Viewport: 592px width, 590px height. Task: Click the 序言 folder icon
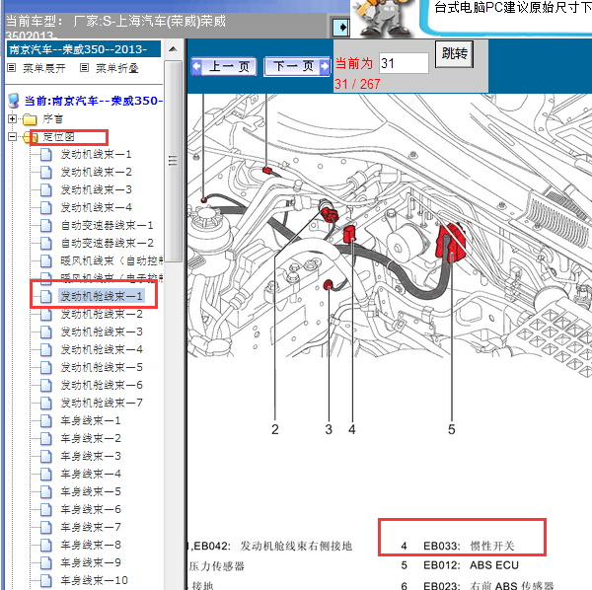click(30, 118)
